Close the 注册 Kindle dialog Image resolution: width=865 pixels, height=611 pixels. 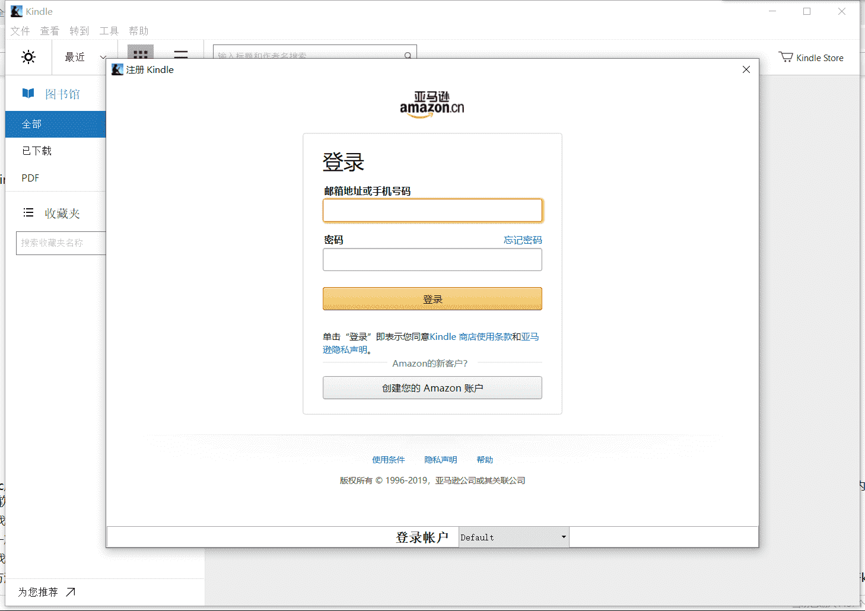coord(746,69)
